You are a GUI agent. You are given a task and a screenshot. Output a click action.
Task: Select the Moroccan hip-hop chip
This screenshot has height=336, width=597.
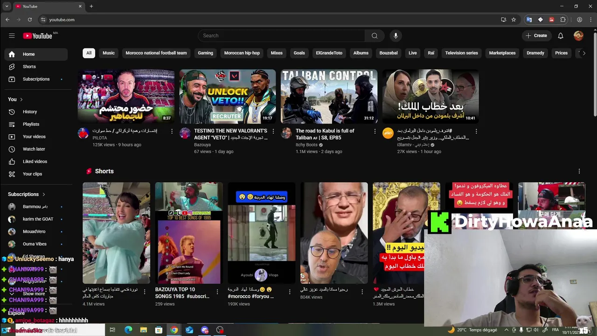click(x=242, y=53)
